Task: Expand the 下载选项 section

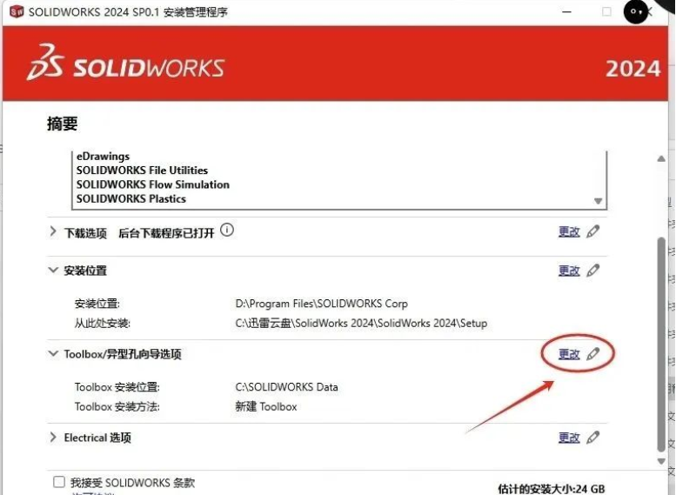Action: click(53, 232)
